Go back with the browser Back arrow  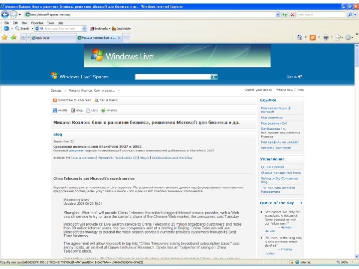point(5,14)
